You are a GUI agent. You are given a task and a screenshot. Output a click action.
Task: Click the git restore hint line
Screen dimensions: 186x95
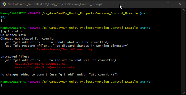(x=67, y=46)
